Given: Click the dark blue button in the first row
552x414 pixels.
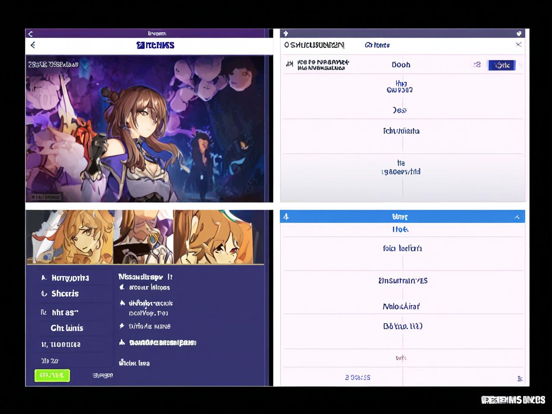Looking at the screenshot, I should coord(502,65).
